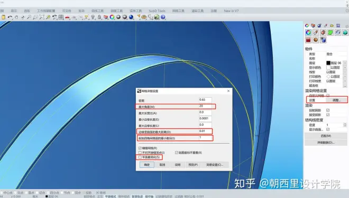Click the Undo arrow icon in toolbar
This screenshot has width=349, height=198.
pos(10,17)
